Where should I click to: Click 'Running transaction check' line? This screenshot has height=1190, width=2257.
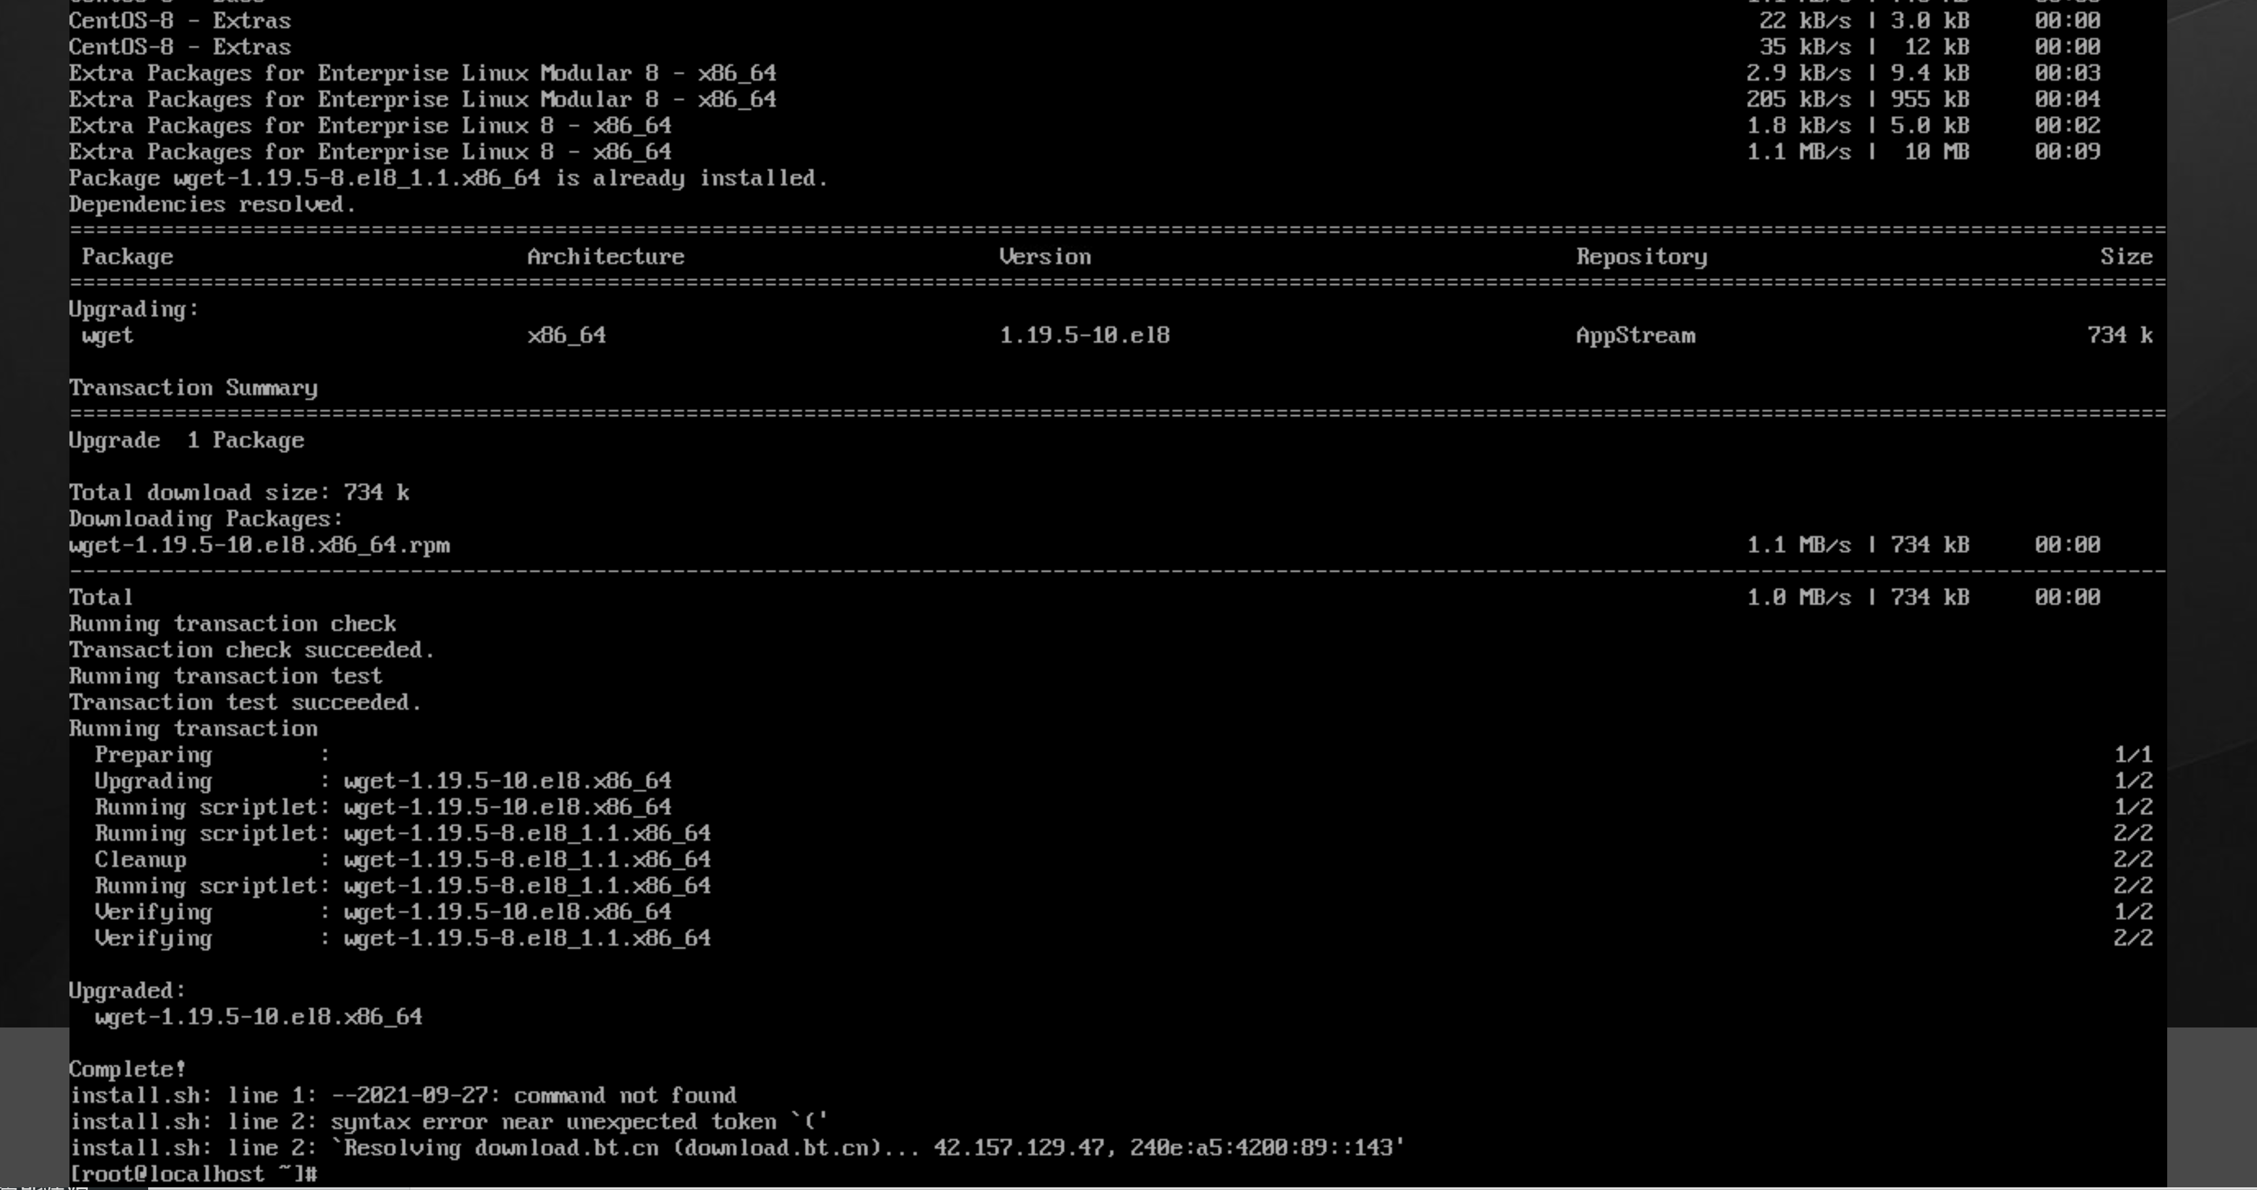(x=233, y=623)
